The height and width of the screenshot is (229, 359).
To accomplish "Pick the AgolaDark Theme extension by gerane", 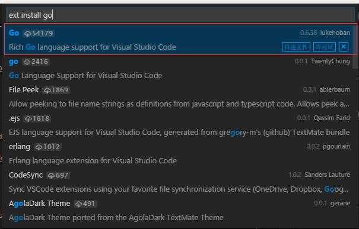I will tap(180, 210).
